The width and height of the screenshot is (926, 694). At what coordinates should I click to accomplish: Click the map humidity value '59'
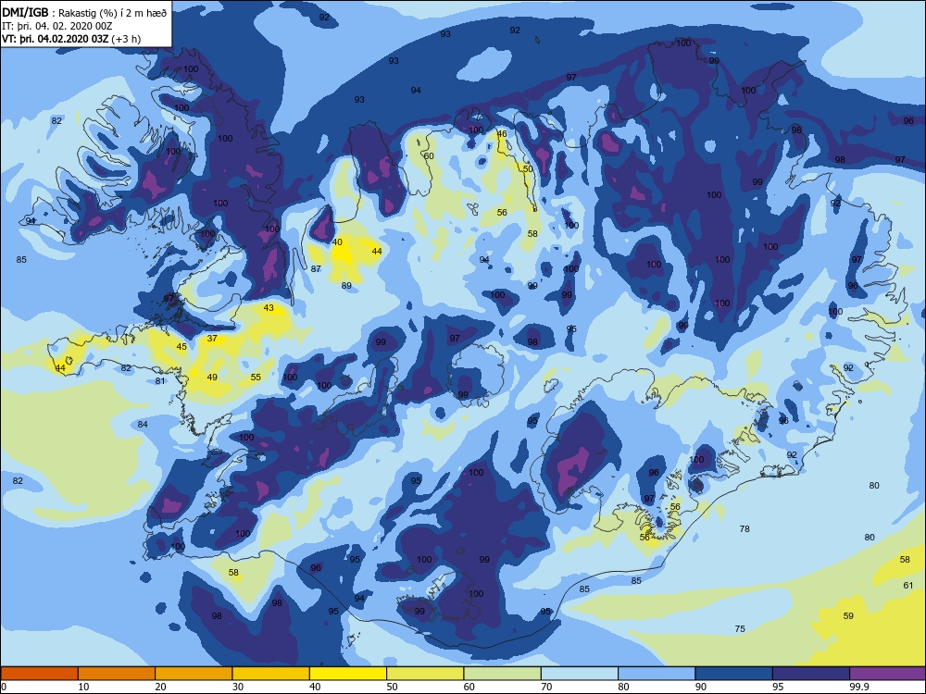pyautogui.click(x=848, y=615)
